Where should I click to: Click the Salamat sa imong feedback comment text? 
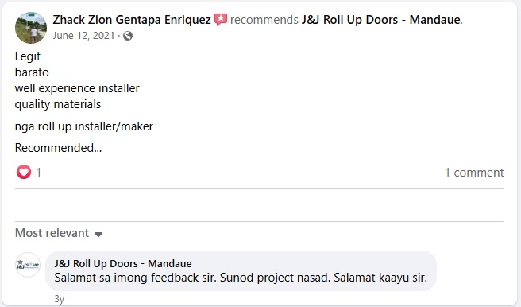tap(241, 278)
